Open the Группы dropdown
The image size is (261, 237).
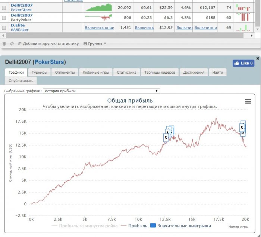[95, 44]
